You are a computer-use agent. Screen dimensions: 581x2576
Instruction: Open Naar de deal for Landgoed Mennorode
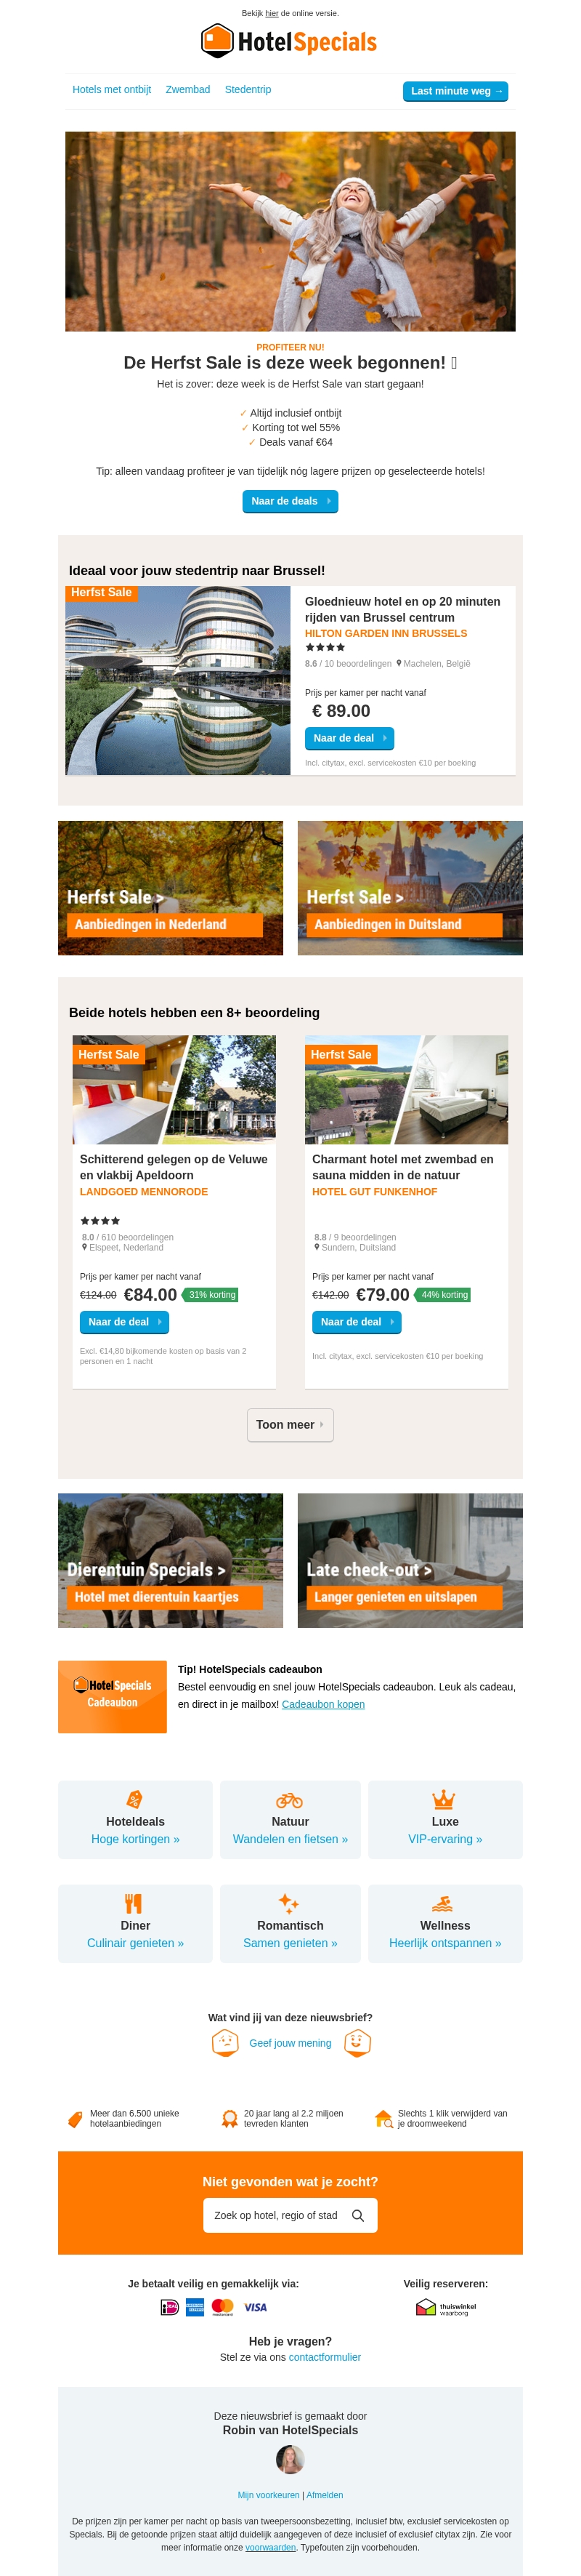pos(123,1322)
